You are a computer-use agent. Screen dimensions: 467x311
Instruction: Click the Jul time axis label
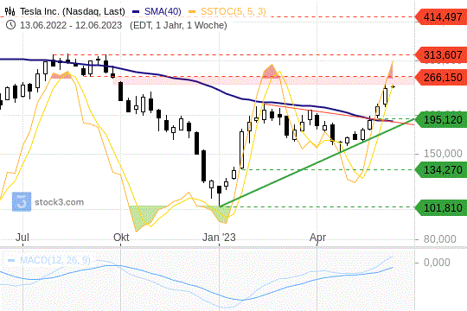pyautogui.click(x=22, y=238)
